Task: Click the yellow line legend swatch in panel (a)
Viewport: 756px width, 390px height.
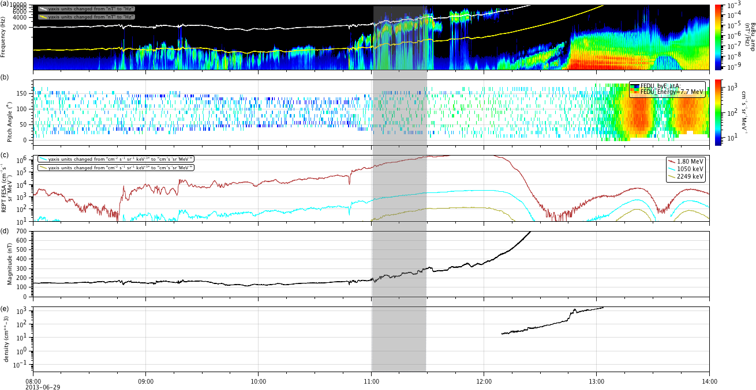Action: coord(43,17)
